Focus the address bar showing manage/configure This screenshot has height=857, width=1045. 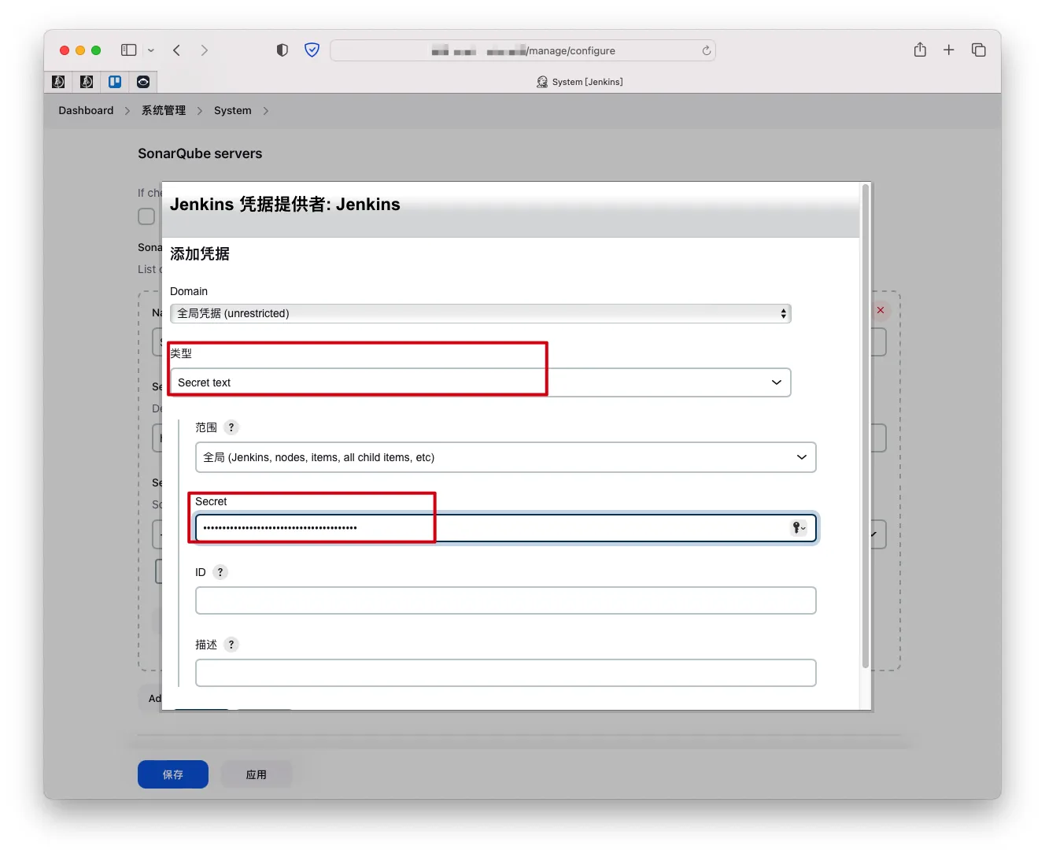point(522,50)
